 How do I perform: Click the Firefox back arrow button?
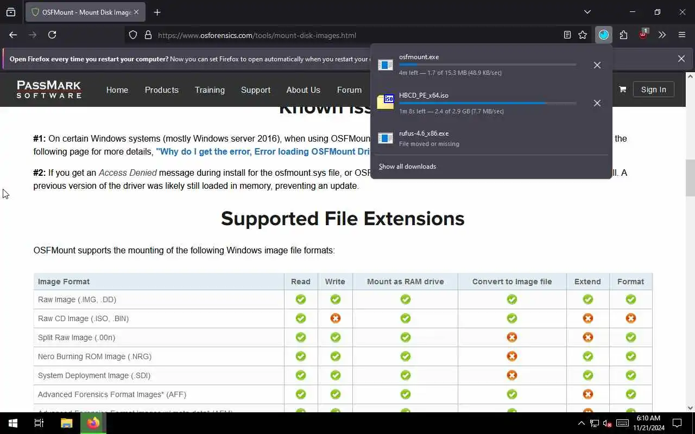(13, 35)
